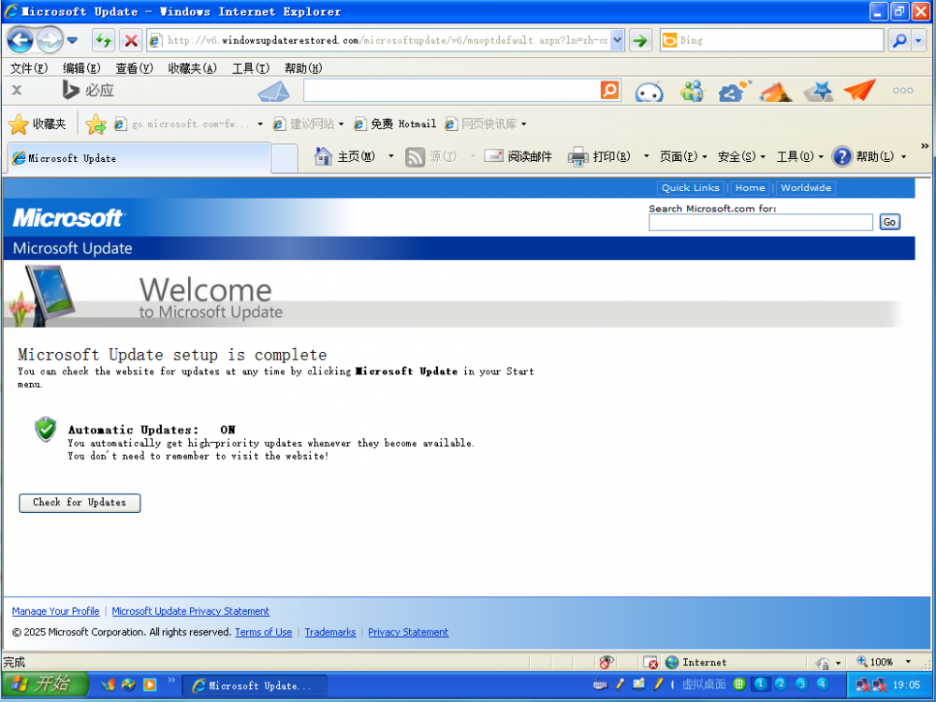This screenshot has width=936, height=702.
Task: Click the Read Mail envelope icon
Action: click(494, 156)
